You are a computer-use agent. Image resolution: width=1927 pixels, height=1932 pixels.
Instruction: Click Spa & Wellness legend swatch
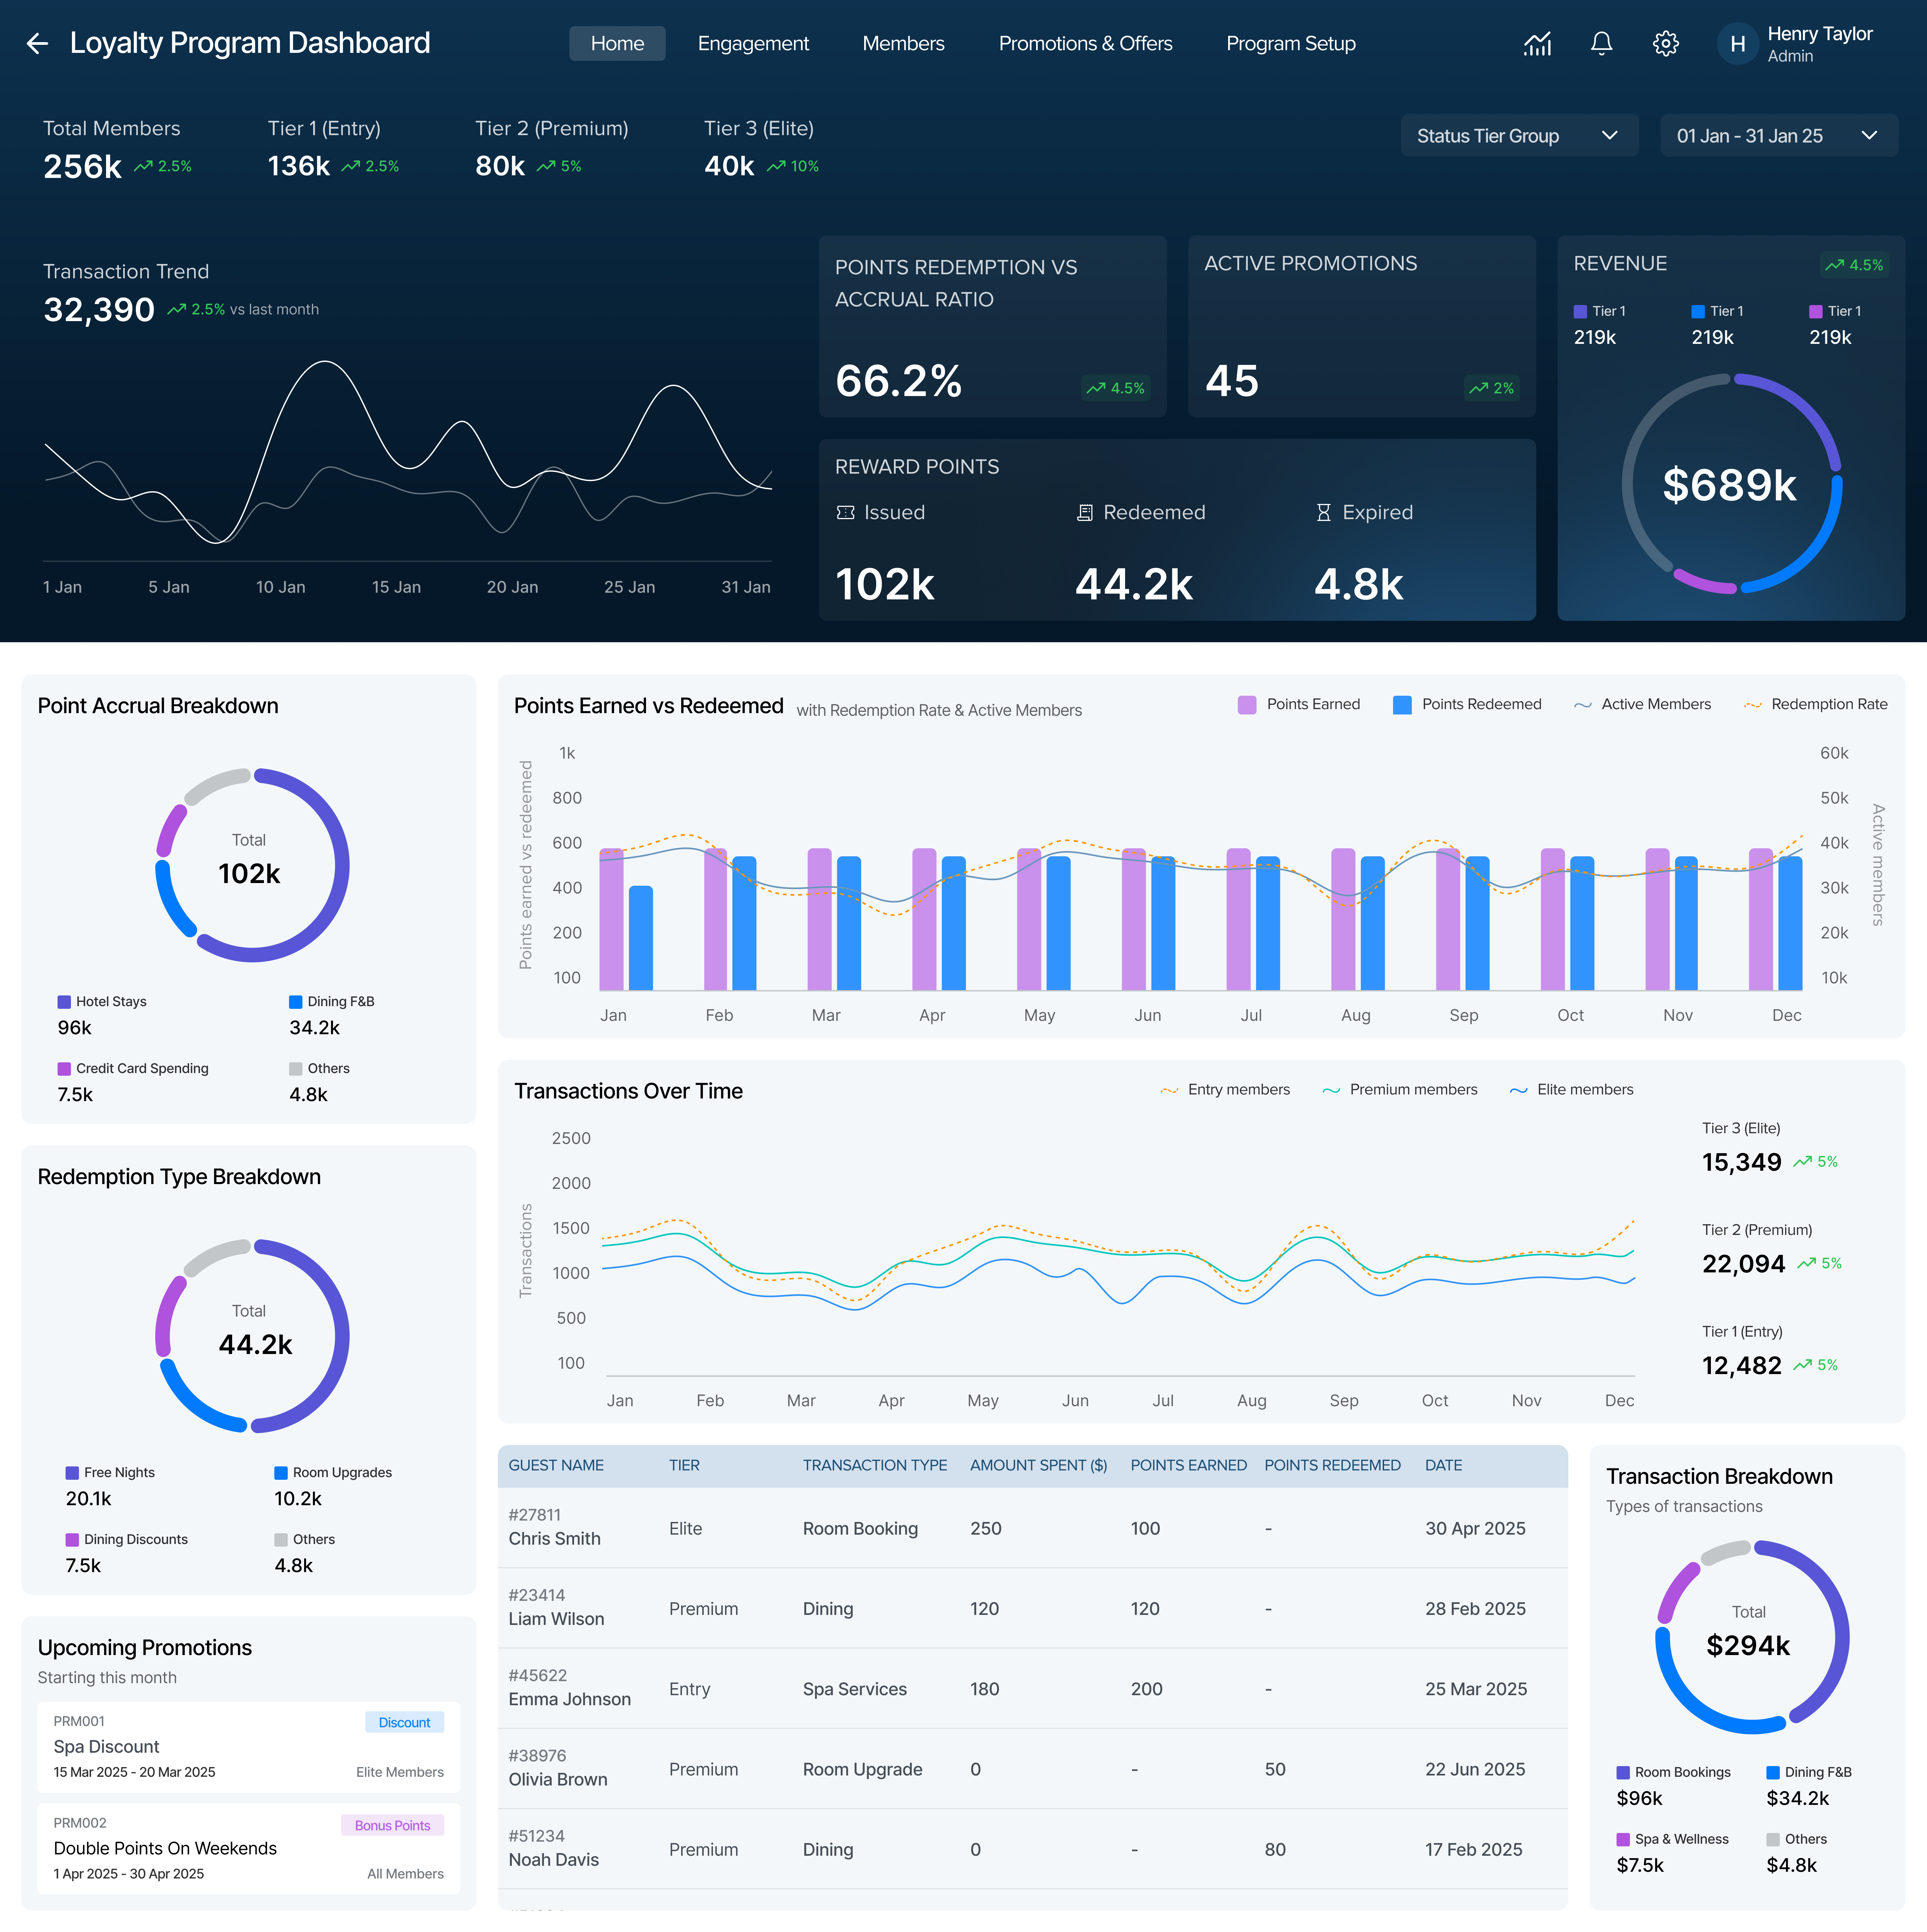pyautogui.click(x=1623, y=1840)
